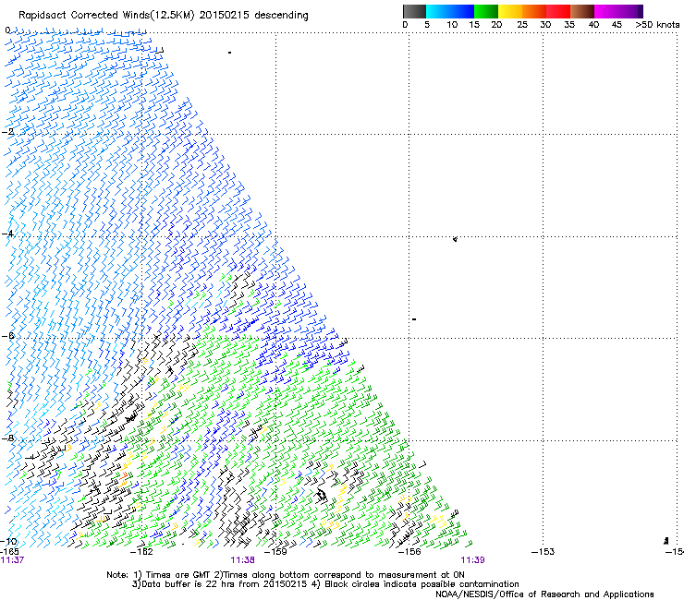Select the cyan 5-10 knots legend swatch
Image resolution: width=684 pixels, height=600 pixels.
[438, 11]
